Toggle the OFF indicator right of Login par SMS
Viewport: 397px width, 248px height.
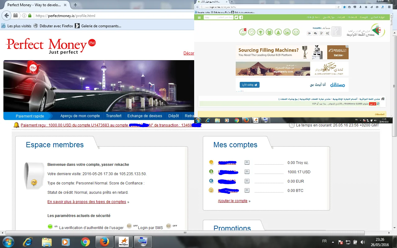coord(169,226)
